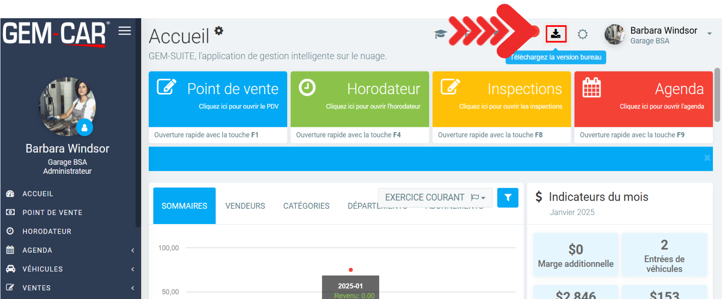Open the Agenda red tile
722x299 pixels.
point(643,99)
